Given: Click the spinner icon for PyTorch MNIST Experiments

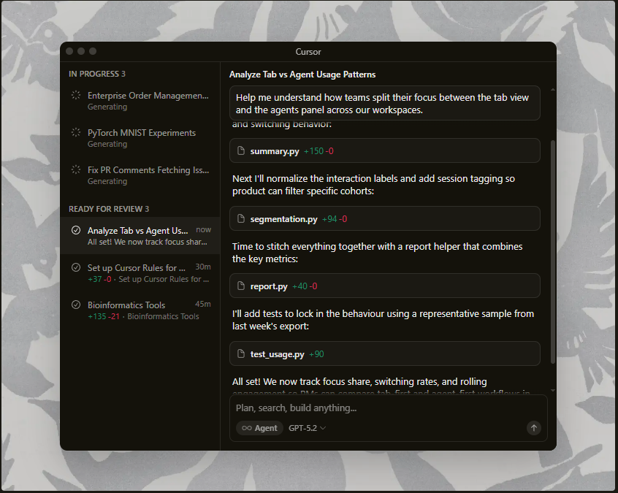Looking at the screenshot, I should coord(76,133).
